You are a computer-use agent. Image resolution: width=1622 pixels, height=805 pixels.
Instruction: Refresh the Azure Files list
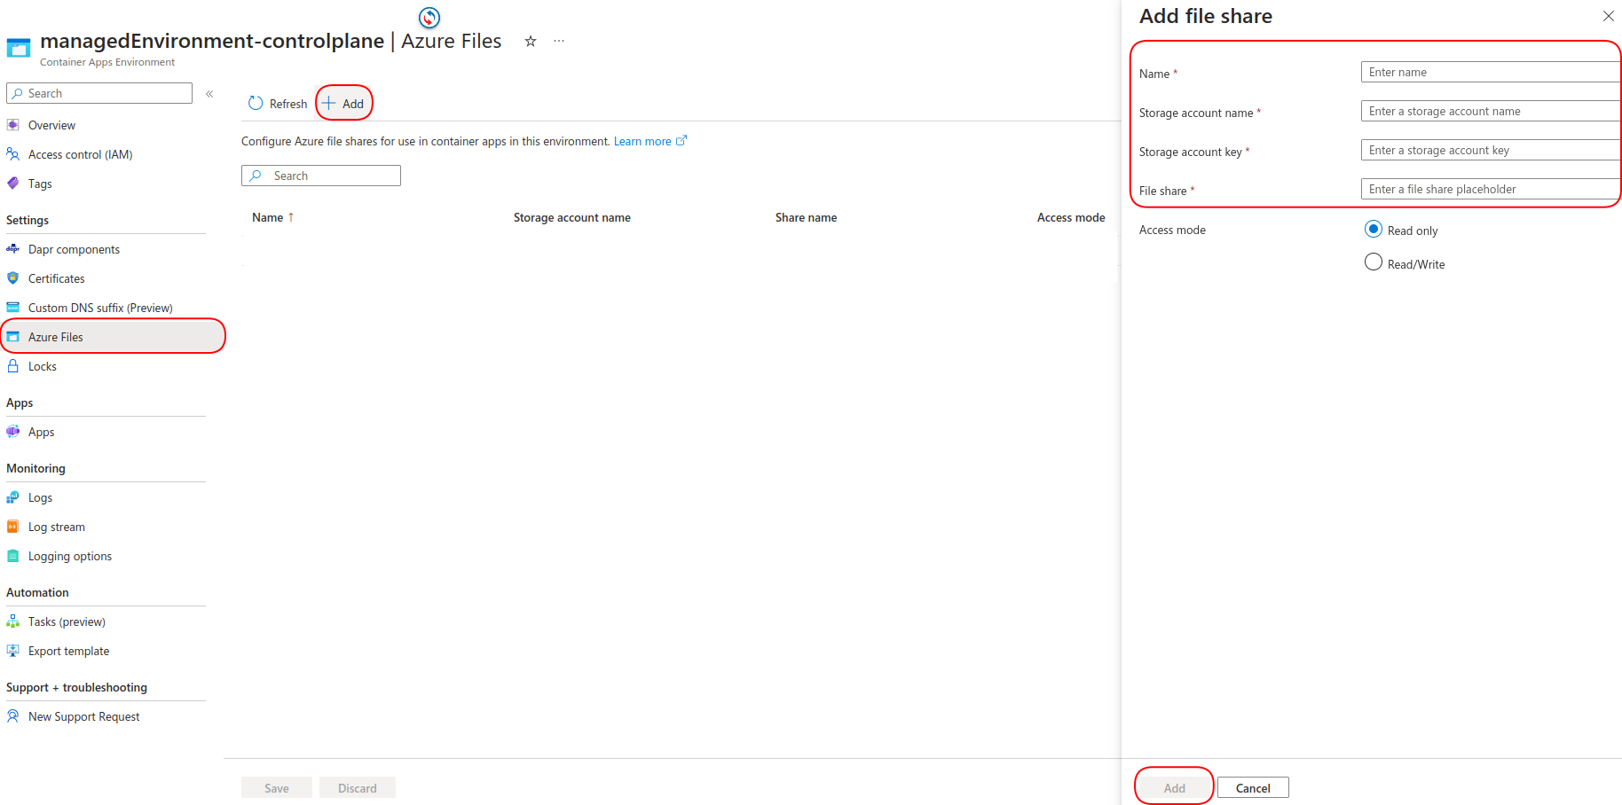(x=278, y=104)
